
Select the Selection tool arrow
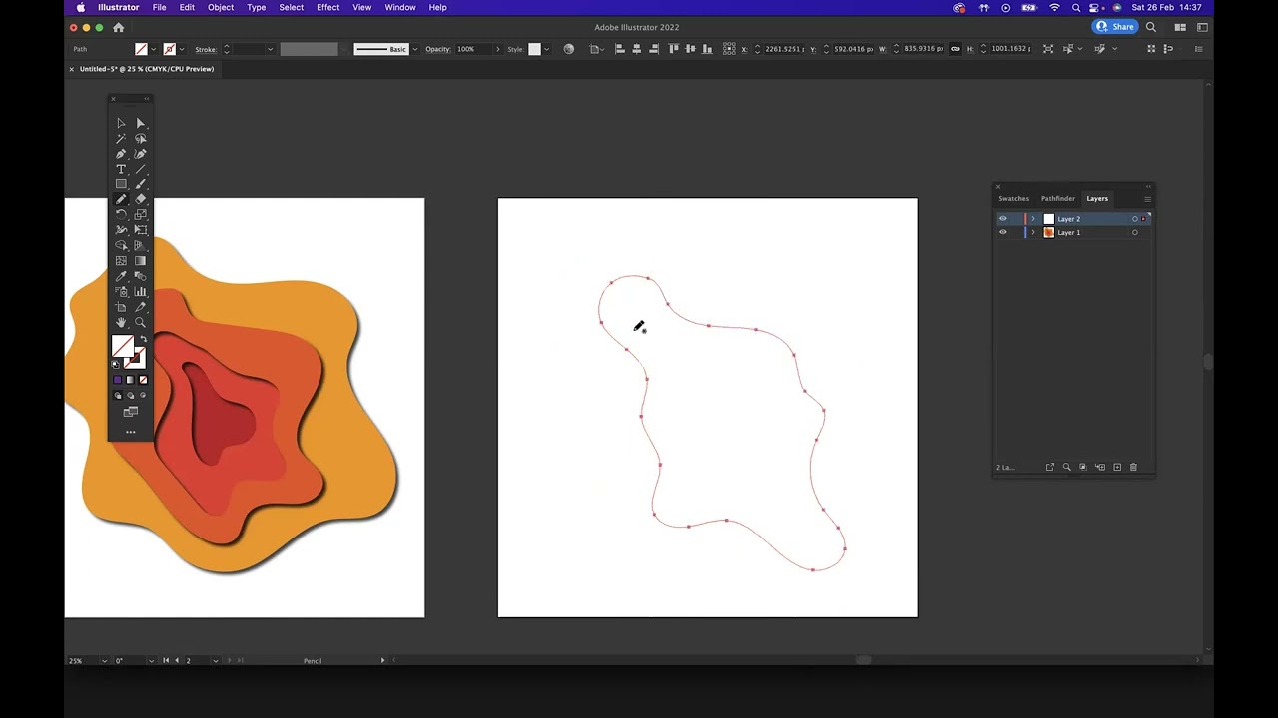pos(121,123)
